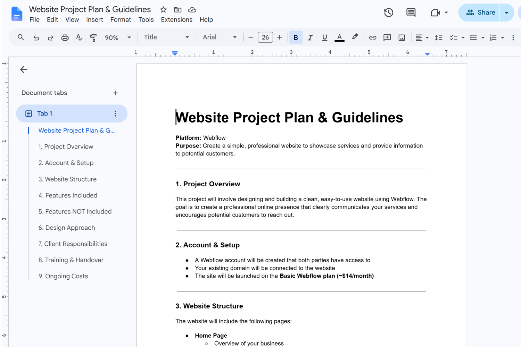Jump to Website Project Plan outline heading
This screenshot has width=521, height=347.
[76, 130]
